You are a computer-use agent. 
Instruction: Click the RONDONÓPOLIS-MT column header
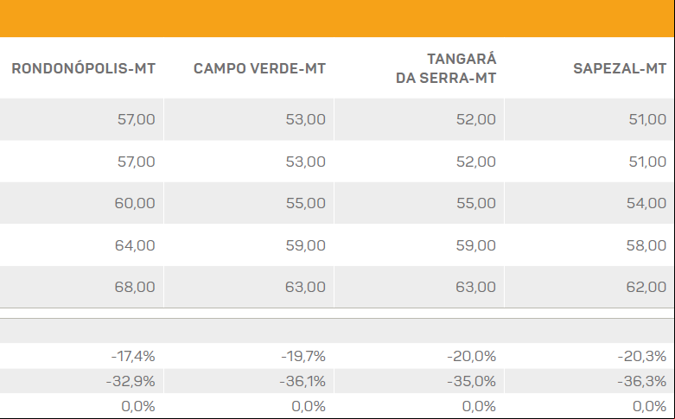tap(83, 69)
